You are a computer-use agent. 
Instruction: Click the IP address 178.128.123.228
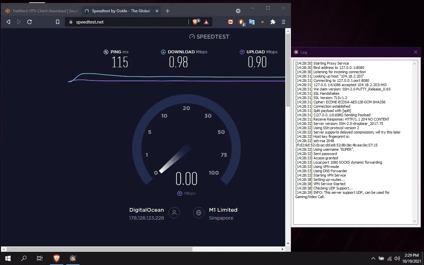[146, 218]
